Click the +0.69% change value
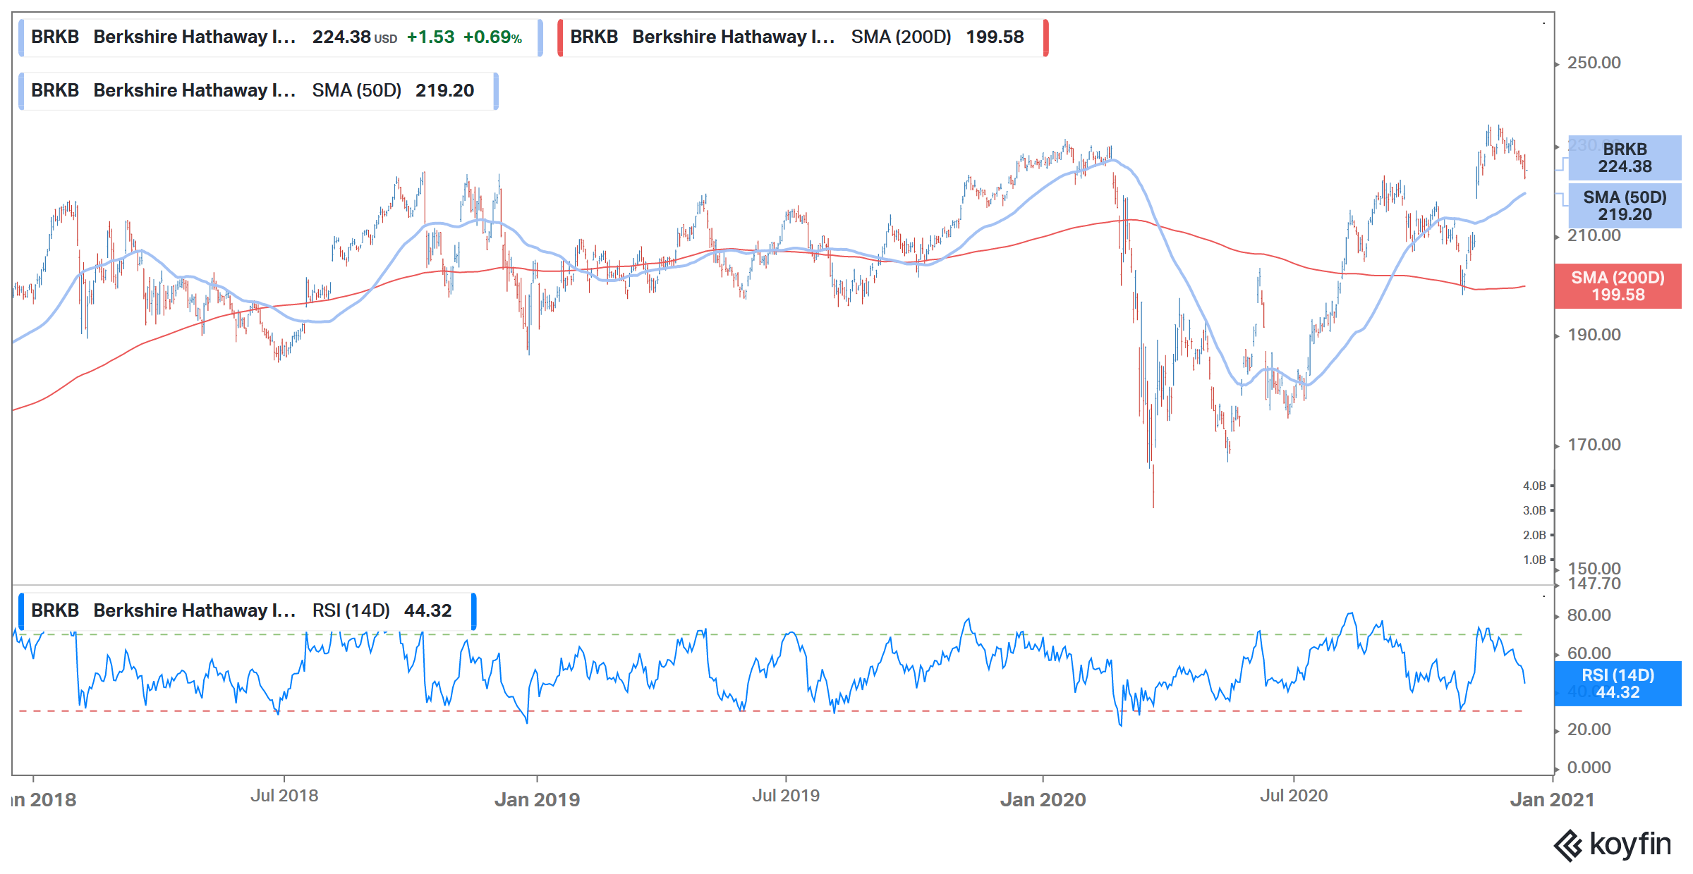This screenshot has width=1693, height=874. [492, 37]
